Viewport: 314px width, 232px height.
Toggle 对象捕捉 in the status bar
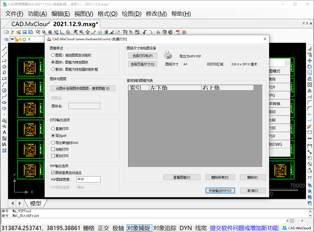pos(139,228)
